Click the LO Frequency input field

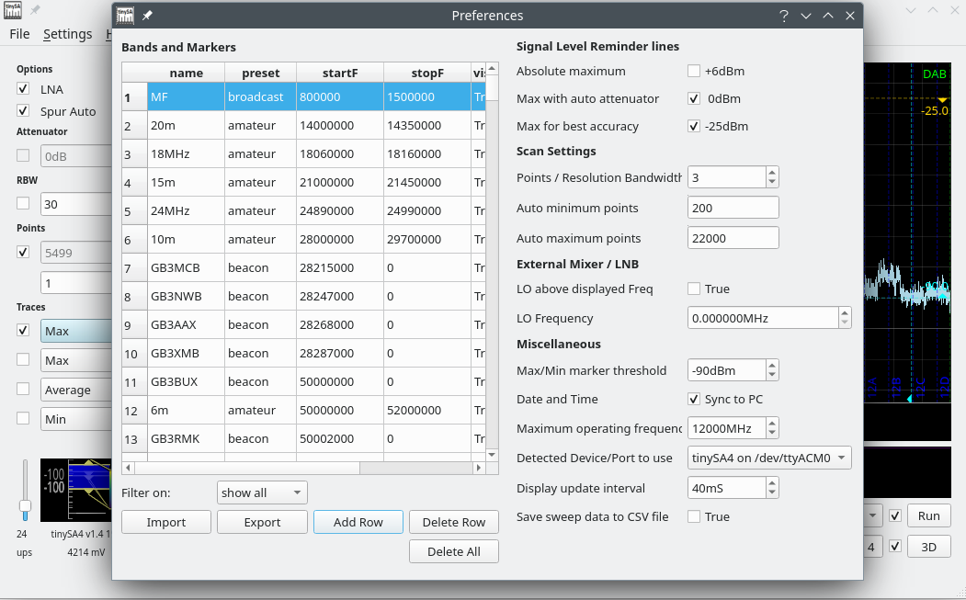[763, 318]
